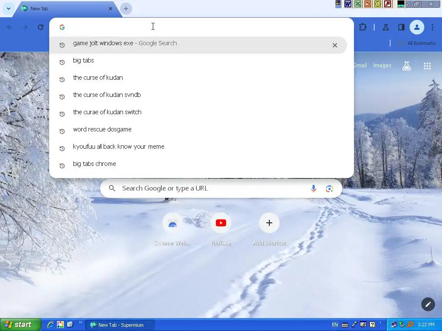
Task: Open the Gmail link
Action: coord(360,66)
